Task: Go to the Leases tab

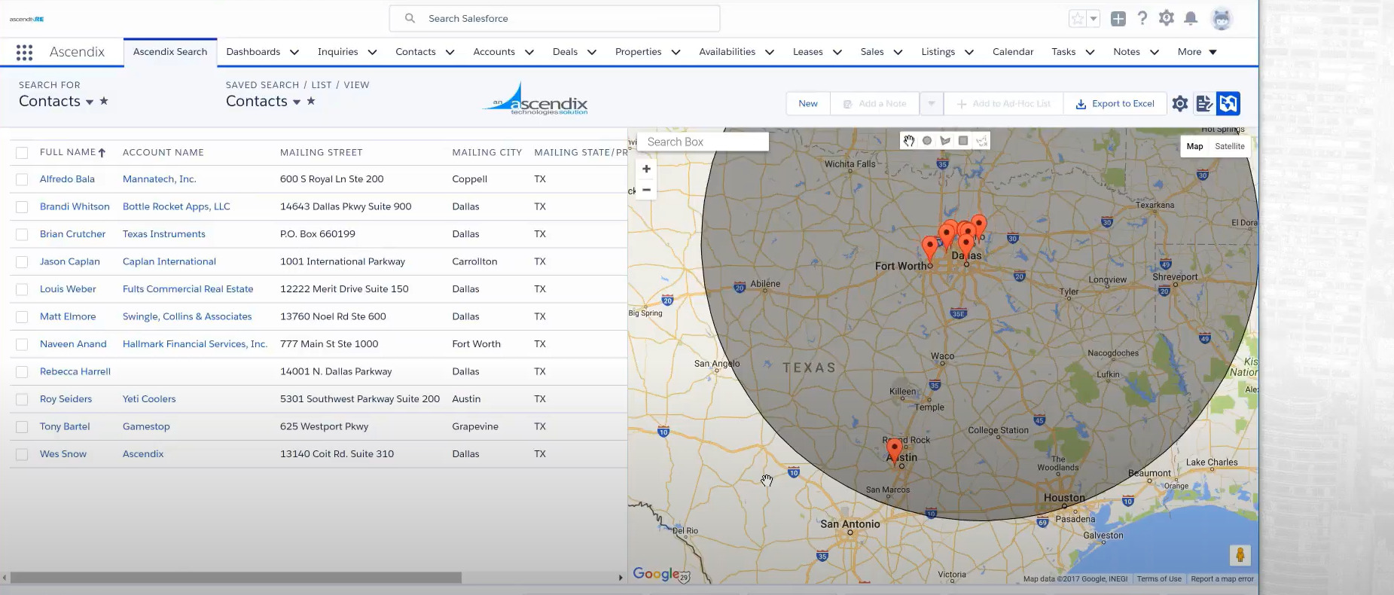Action: pos(807,52)
